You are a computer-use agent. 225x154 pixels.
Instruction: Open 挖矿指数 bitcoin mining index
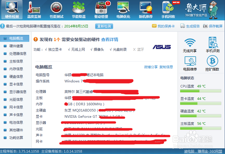pyautogui.click(x=212, y=63)
